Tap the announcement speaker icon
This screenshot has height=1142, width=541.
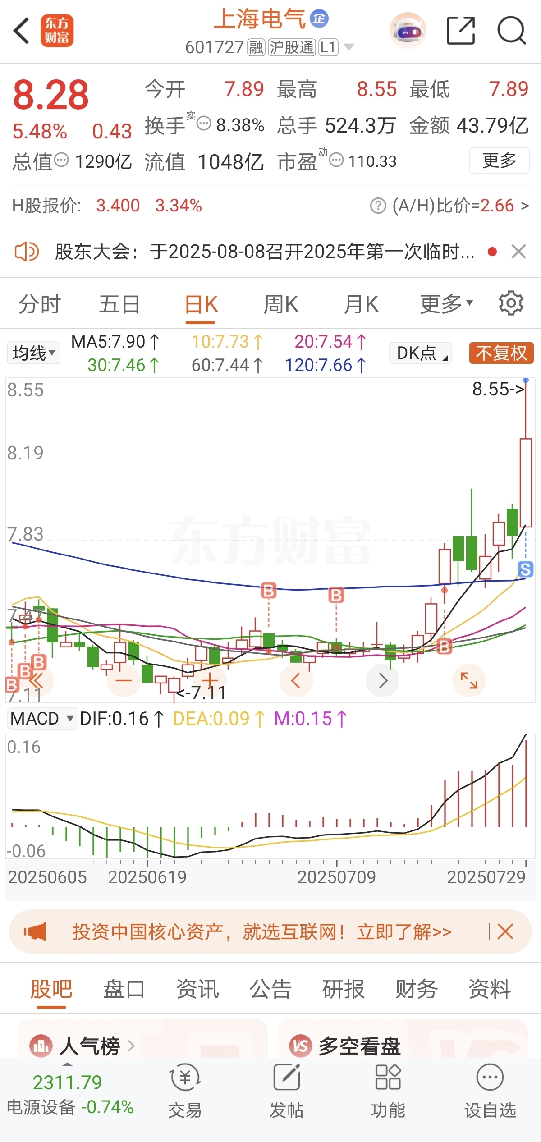pos(27,251)
